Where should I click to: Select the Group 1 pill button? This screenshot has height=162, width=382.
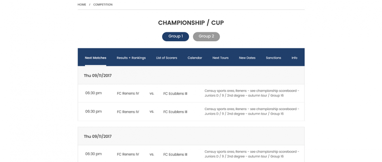pos(176,36)
